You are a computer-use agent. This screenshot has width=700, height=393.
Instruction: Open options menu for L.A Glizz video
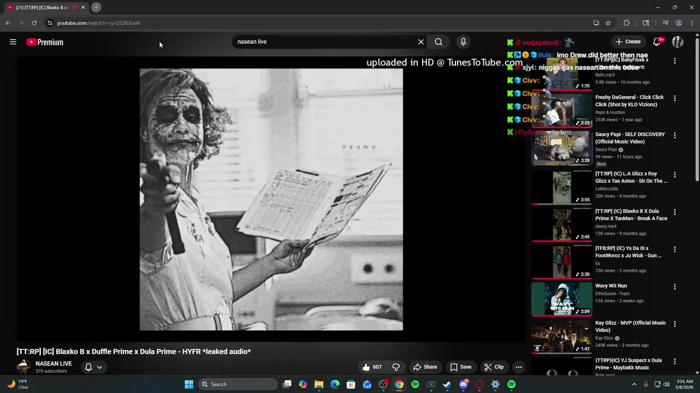[x=674, y=175]
